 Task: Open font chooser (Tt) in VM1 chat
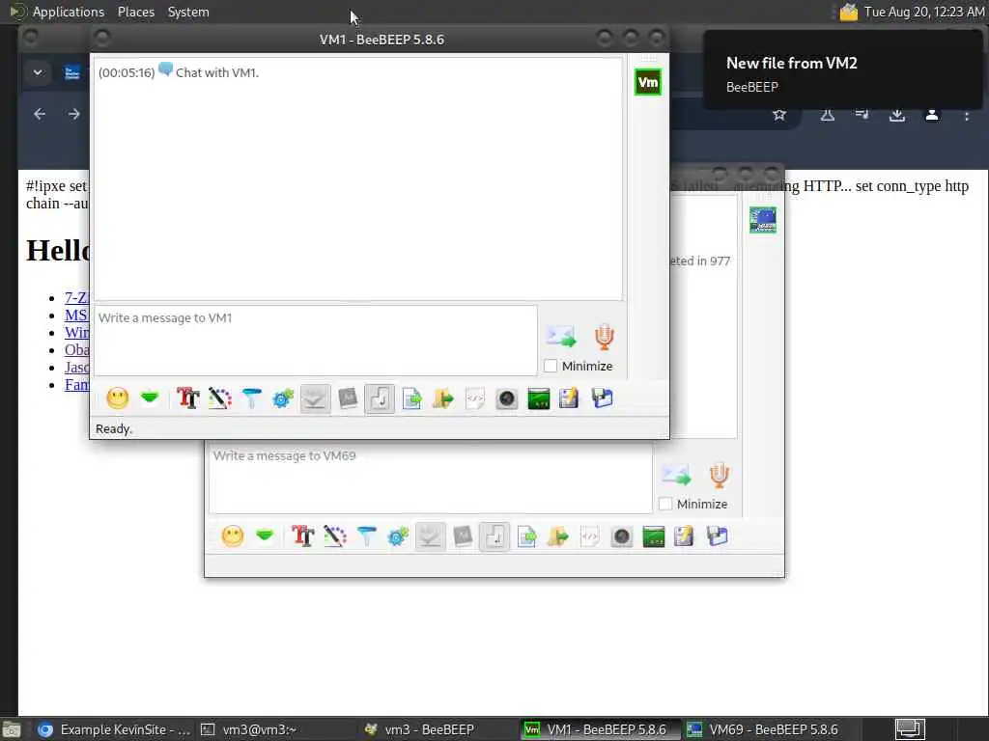[x=188, y=398]
